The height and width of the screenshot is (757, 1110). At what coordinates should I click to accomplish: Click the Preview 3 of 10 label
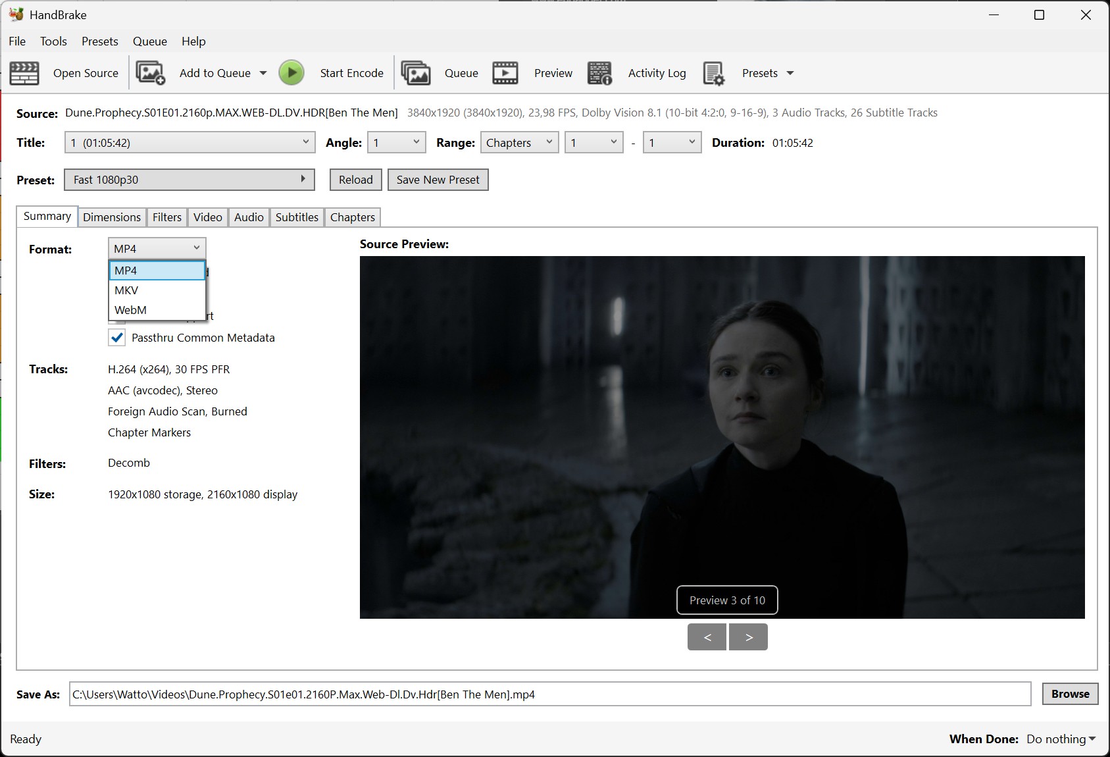tap(728, 600)
